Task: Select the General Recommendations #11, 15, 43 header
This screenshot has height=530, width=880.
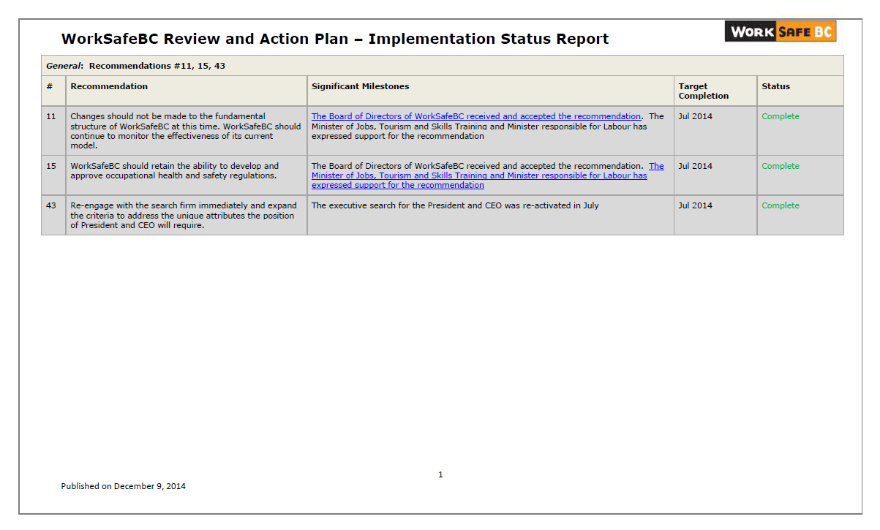Action: pos(135,66)
